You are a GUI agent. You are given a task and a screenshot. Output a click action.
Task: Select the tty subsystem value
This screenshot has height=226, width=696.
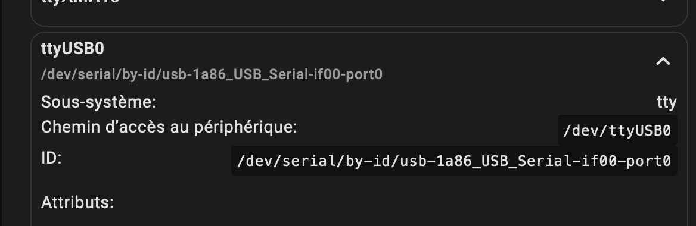[666, 102]
